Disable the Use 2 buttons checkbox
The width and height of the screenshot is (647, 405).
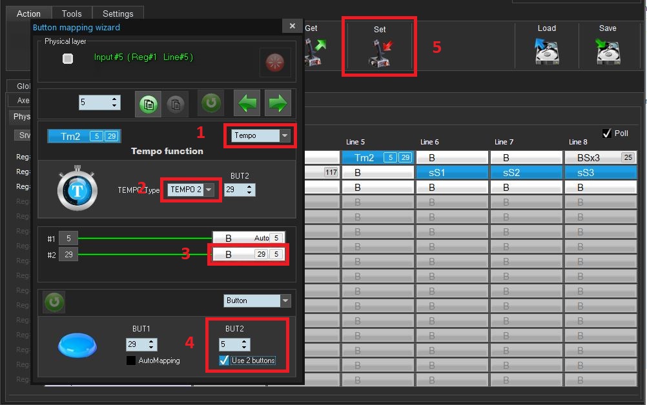[224, 361]
